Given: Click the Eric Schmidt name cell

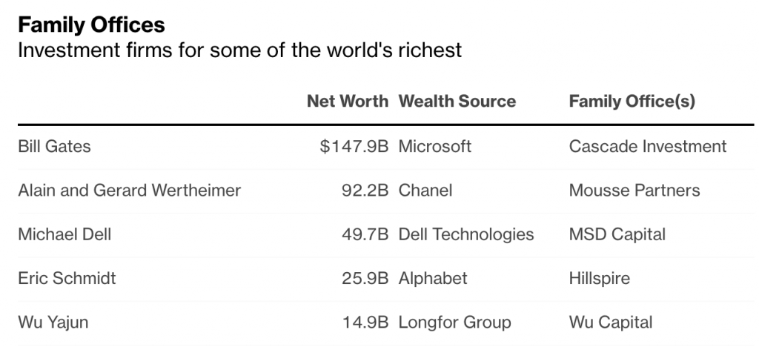Looking at the screenshot, I should pyautogui.click(x=67, y=279).
